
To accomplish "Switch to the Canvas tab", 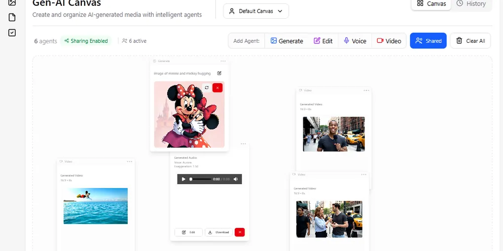I will coord(431,4).
